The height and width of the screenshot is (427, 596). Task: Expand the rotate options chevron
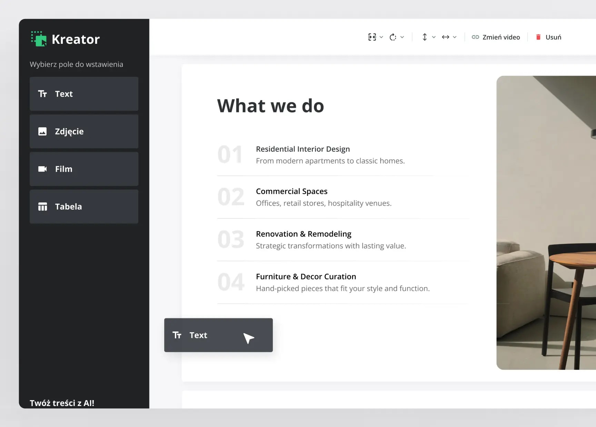tap(402, 37)
